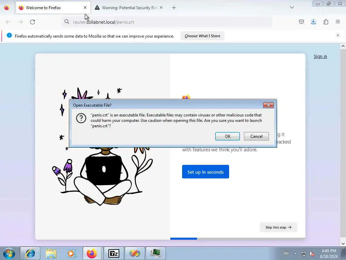Show hidden system tray icons
This screenshot has width=346, height=260.
(295, 254)
